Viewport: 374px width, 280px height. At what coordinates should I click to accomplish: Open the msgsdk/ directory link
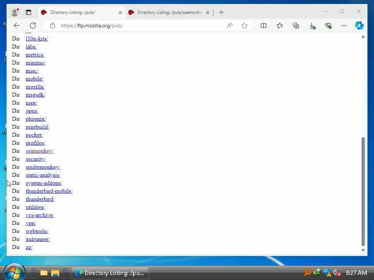click(35, 95)
